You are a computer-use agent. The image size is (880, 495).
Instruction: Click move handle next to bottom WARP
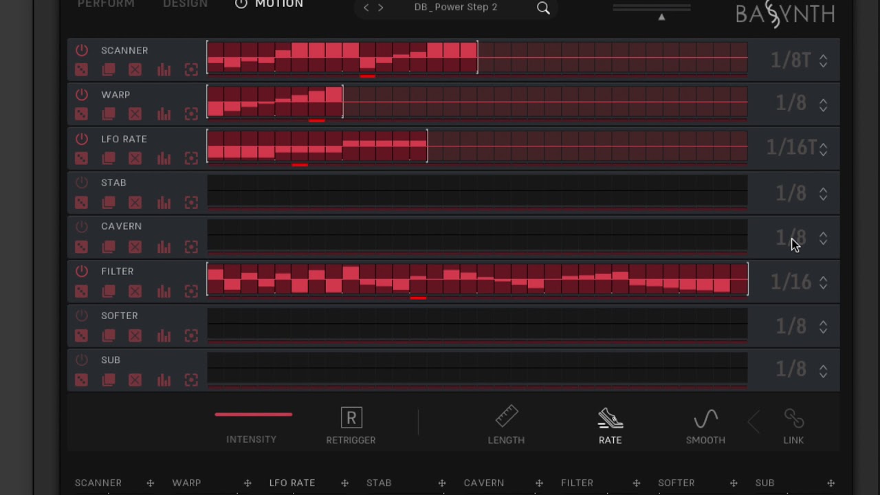point(247,483)
